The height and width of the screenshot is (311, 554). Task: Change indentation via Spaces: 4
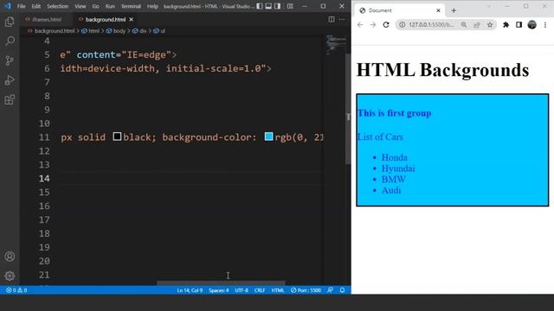219,290
